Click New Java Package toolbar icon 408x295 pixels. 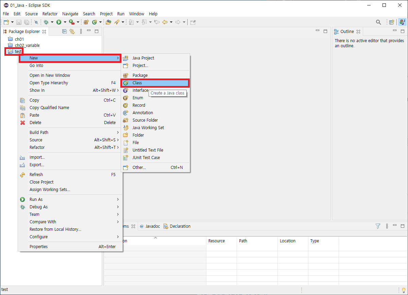[86, 22]
